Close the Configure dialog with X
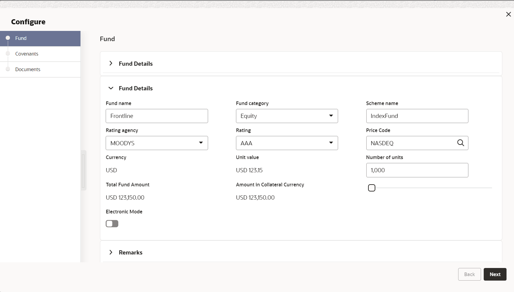This screenshot has height=292, width=514. tap(508, 14)
